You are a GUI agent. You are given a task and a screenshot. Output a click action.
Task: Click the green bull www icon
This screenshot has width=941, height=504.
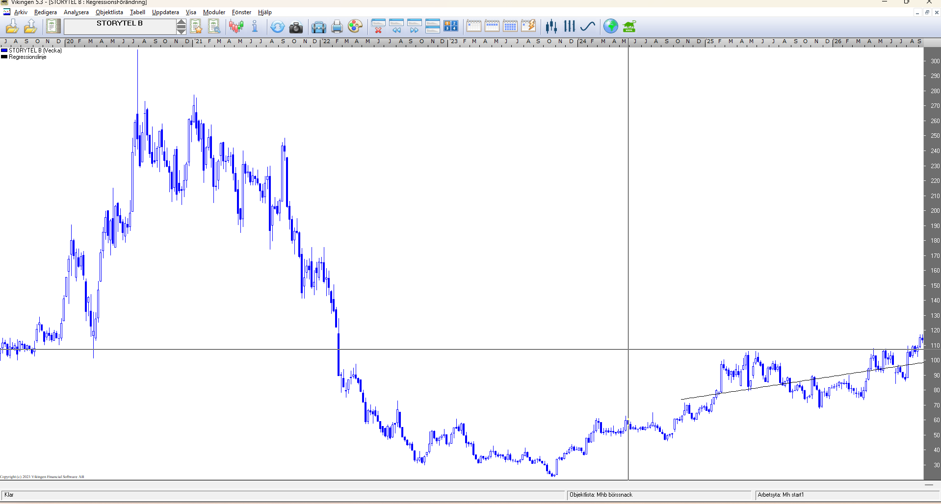(629, 26)
